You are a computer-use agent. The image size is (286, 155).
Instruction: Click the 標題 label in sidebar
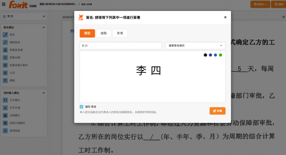[x=12, y=80]
